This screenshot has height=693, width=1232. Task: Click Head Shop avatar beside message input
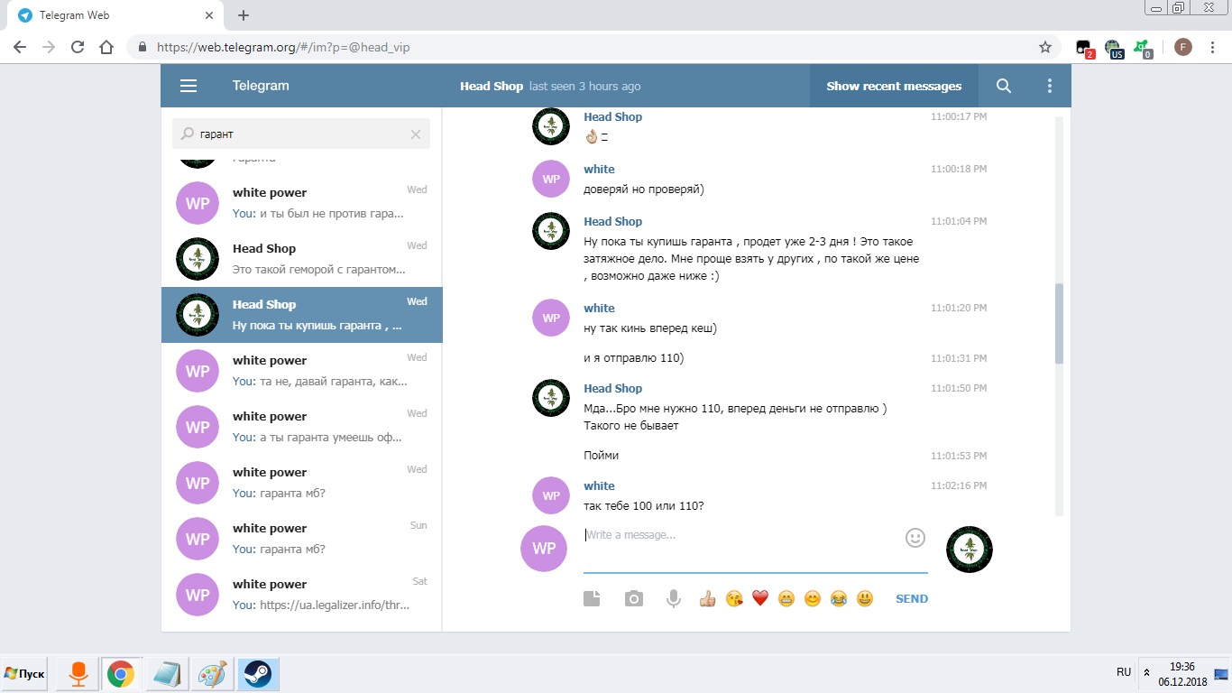[970, 549]
